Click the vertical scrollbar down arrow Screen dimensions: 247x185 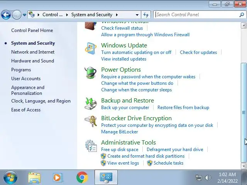tap(244, 166)
